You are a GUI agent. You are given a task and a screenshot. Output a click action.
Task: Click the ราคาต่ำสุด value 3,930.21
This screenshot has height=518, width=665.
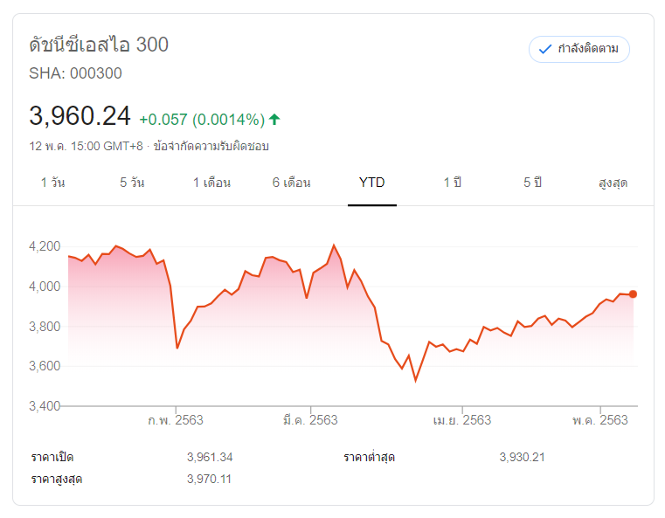coord(523,457)
